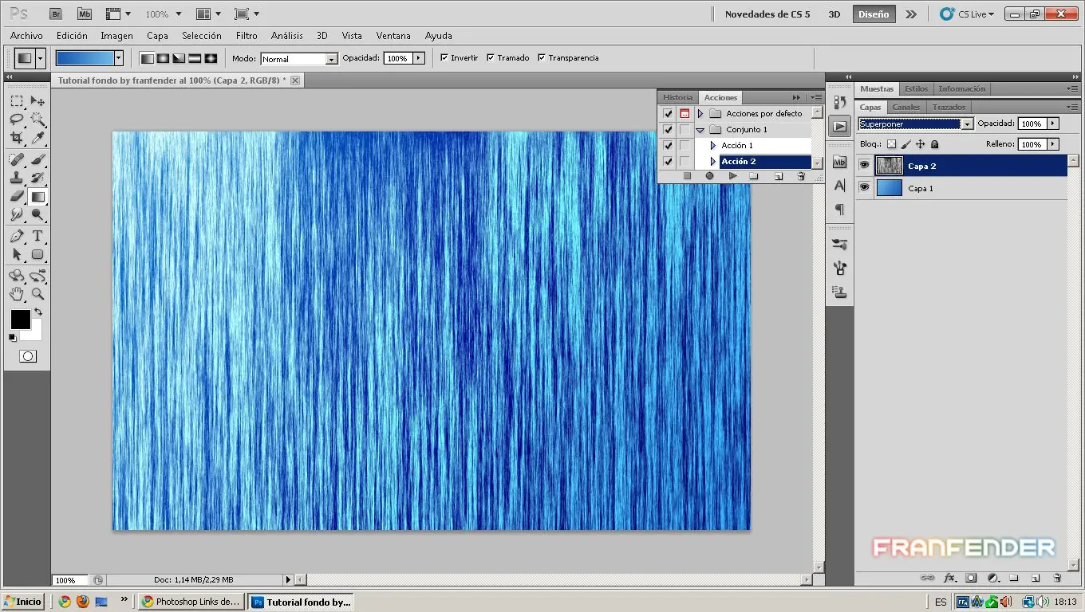Select the Move tool
Viewport: 1085px width, 612px height.
[x=37, y=101]
